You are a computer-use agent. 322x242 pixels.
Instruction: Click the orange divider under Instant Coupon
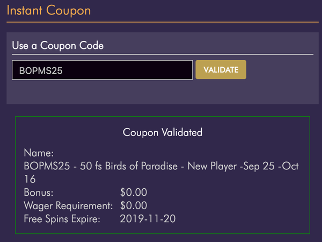tap(161, 22)
